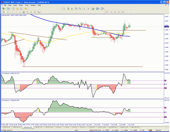
Task: Open the Insert menu
Action: [15, 5]
